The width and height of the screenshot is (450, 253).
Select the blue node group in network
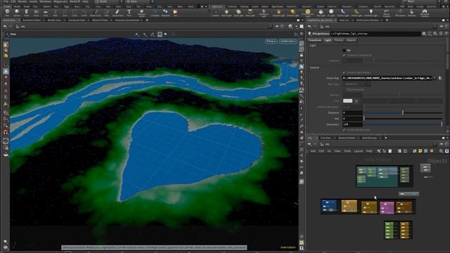(x=329, y=207)
